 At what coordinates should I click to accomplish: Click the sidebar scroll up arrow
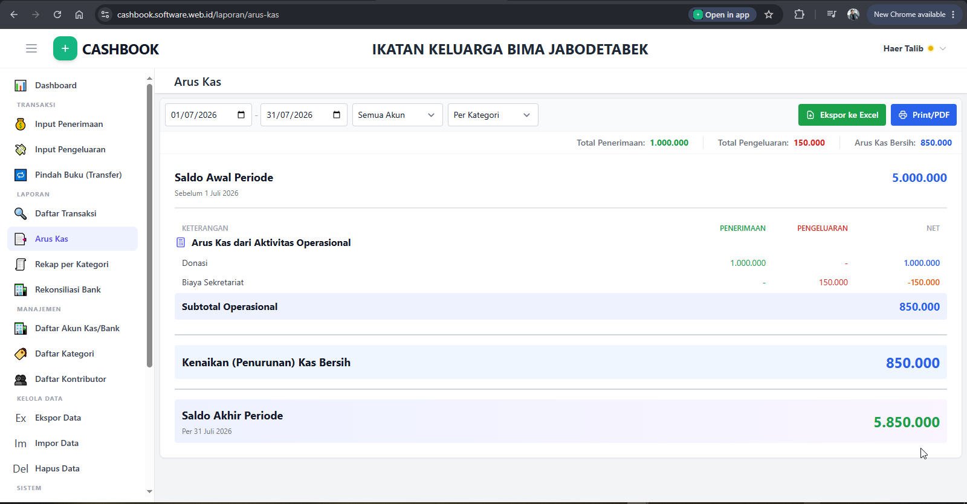[x=149, y=79]
